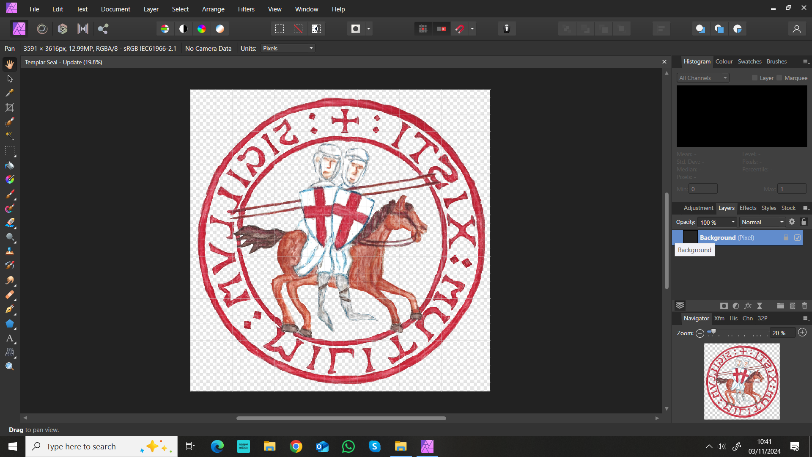812x457 pixels.
Task: Open Layers panel options menu
Action: tap(806, 208)
